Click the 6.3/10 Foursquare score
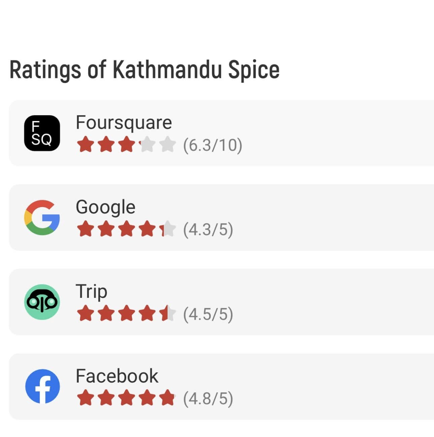 (213, 145)
